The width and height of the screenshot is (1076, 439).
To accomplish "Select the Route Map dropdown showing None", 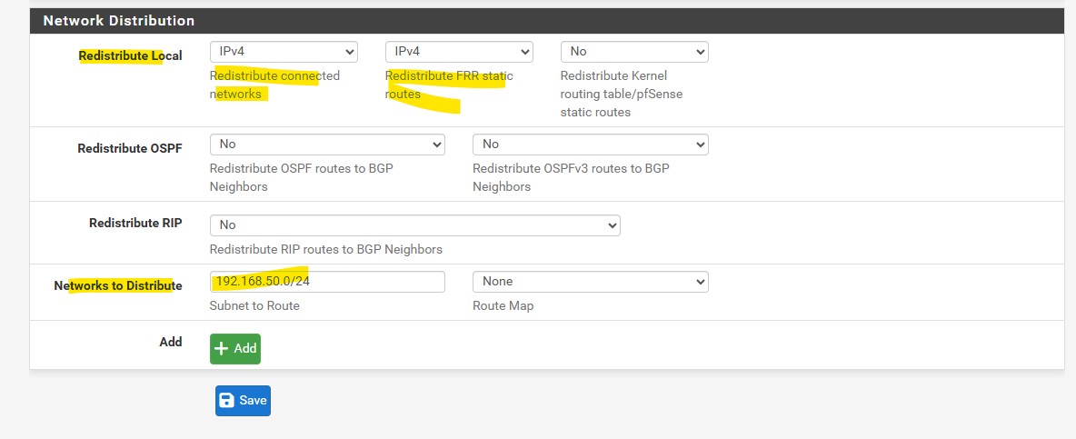I will pyautogui.click(x=590, y=281).
